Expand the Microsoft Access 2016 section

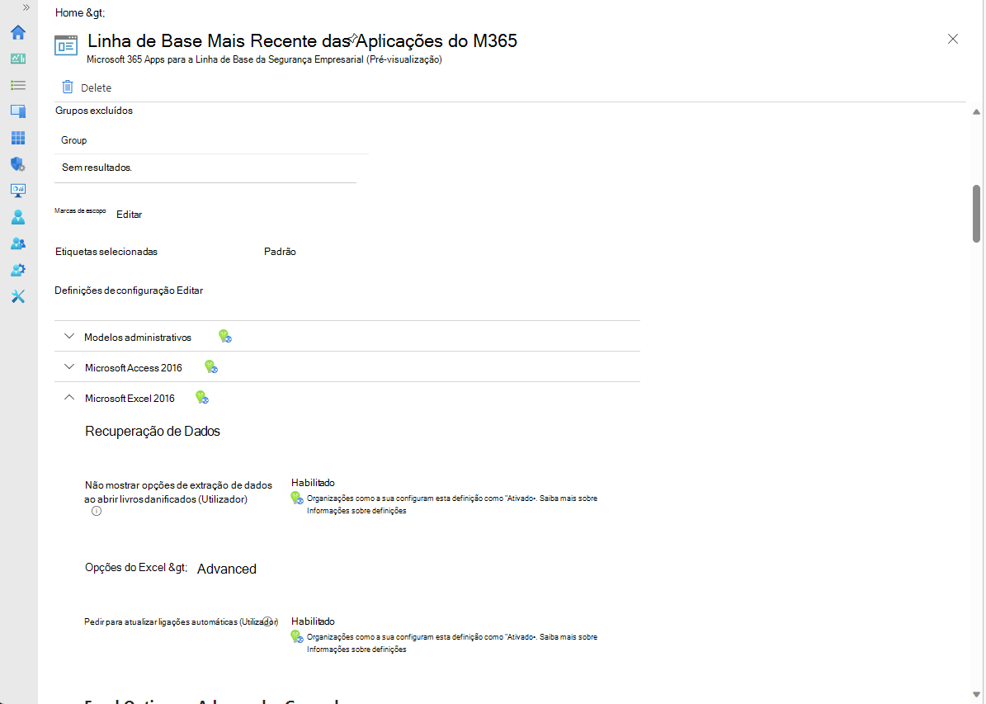(69, 366)
